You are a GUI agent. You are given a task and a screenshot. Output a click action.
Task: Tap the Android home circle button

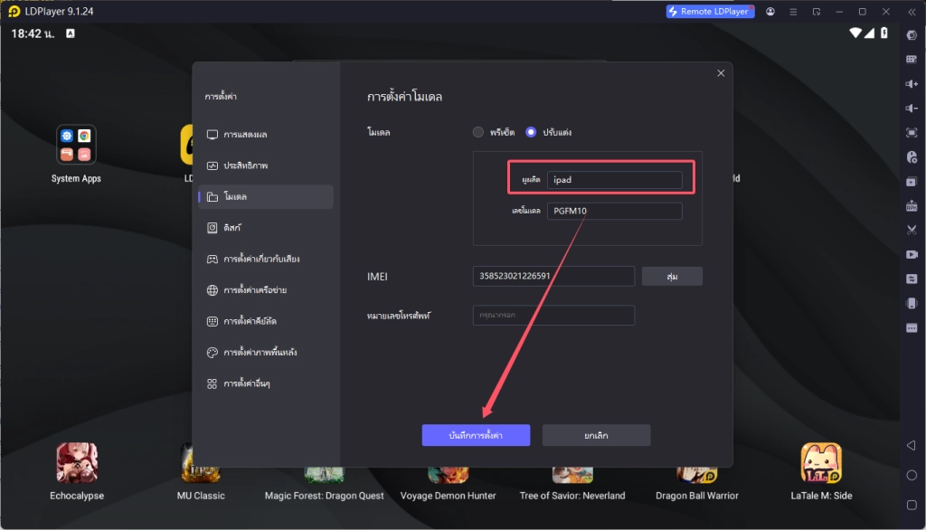[912, 475]
